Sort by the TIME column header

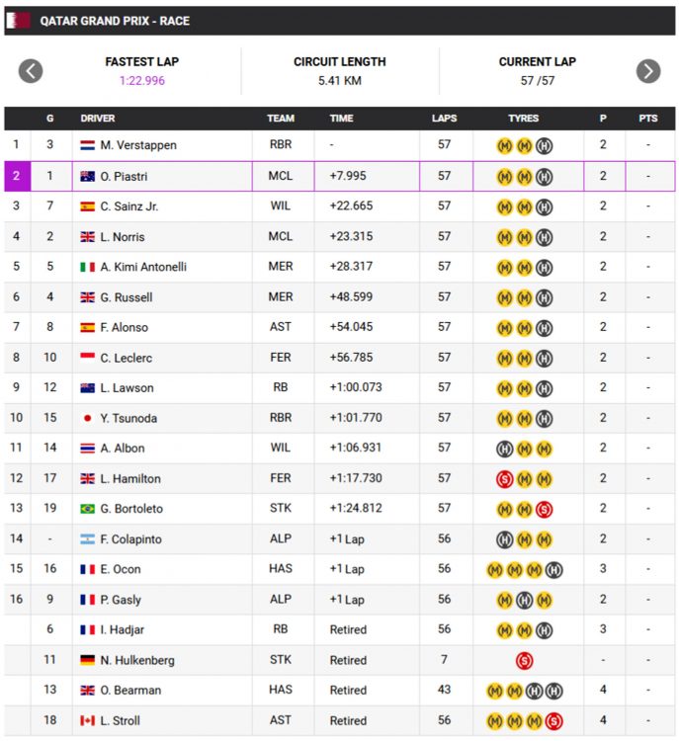341,119
